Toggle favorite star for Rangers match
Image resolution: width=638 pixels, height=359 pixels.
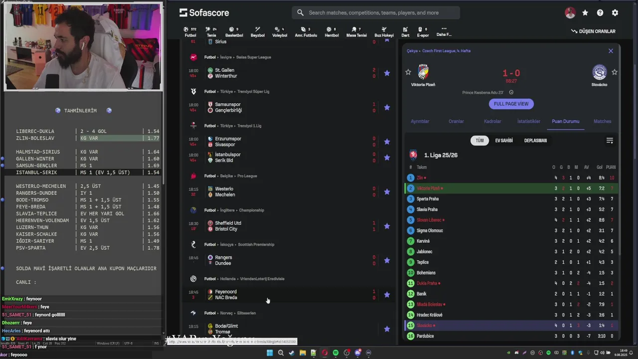[387, 260]
